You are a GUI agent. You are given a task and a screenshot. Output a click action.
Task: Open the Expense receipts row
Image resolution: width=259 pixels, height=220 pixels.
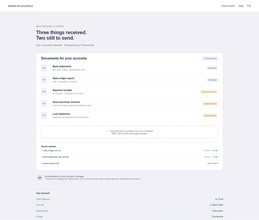click(x=129, y=92)
